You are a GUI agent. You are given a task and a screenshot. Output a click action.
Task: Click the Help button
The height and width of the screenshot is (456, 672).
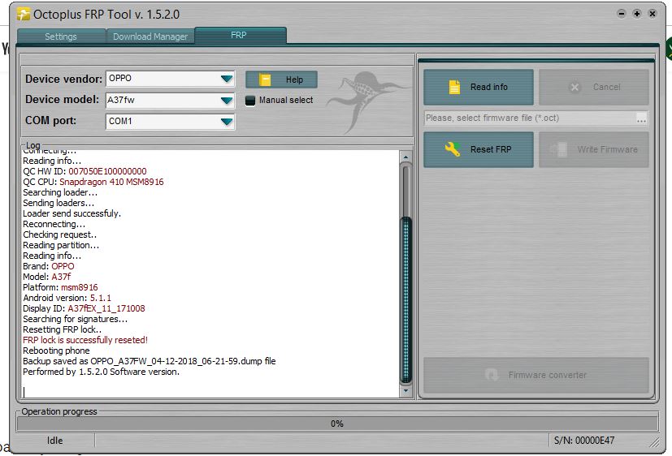coord(282,80)
